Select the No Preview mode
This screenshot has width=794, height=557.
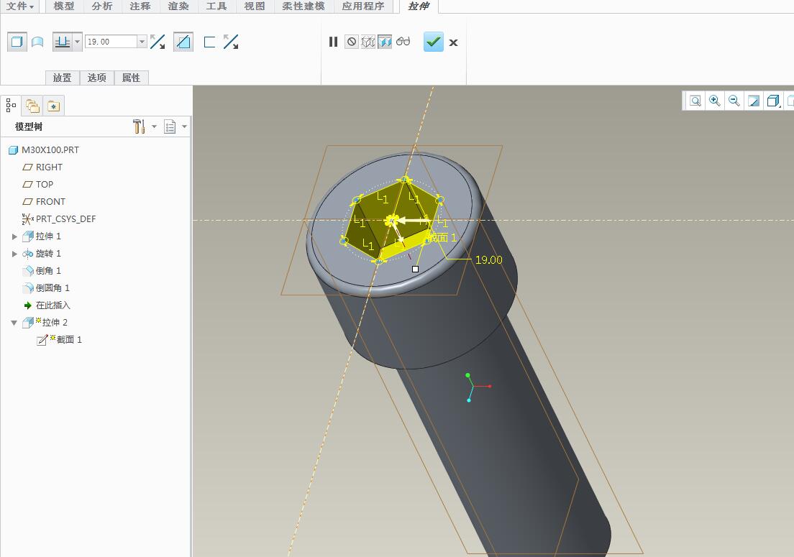pos(352,42)
